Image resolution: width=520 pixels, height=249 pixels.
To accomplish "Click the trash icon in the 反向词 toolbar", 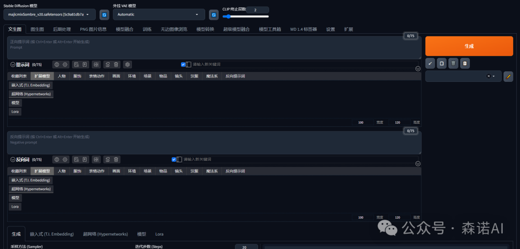I will pyautogui.click(x=116, y=159).
